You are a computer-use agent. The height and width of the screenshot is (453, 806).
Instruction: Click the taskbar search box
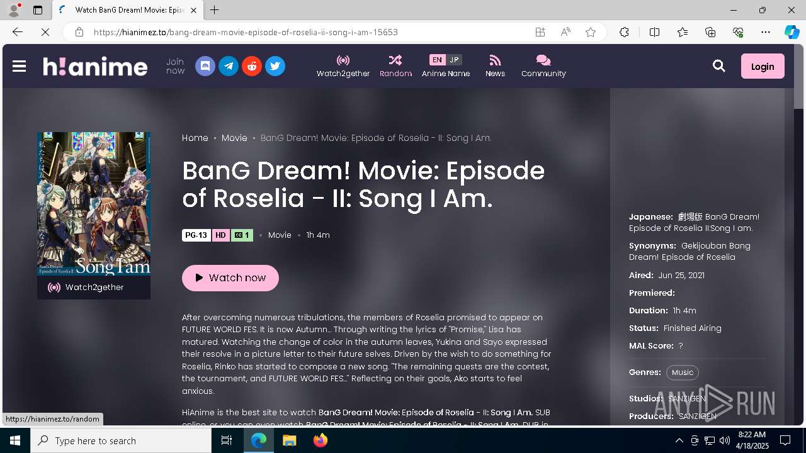[x=121, y=440]
